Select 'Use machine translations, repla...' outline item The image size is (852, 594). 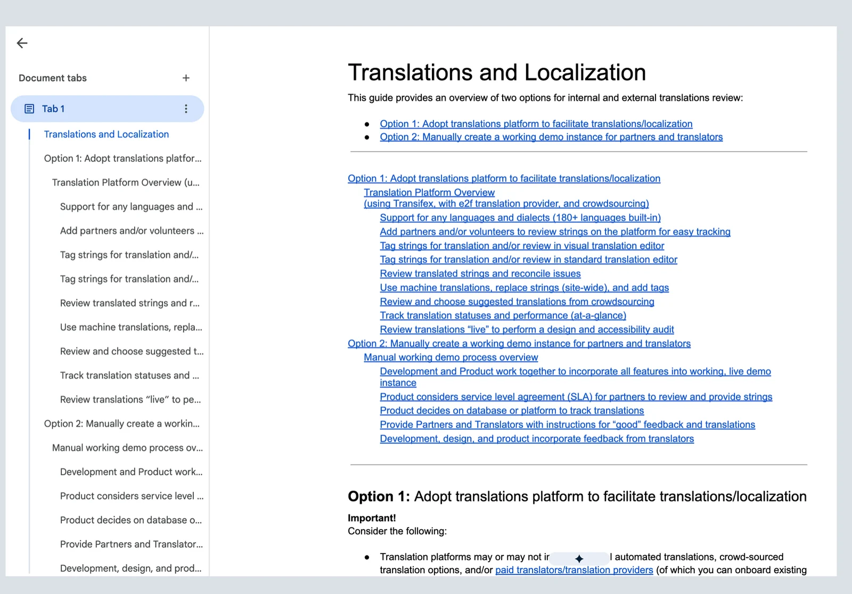pos(131,327)
